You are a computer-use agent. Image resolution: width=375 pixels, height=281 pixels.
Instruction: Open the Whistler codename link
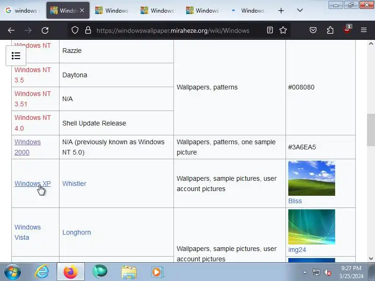pyautogui.click(x=74, y=184)
